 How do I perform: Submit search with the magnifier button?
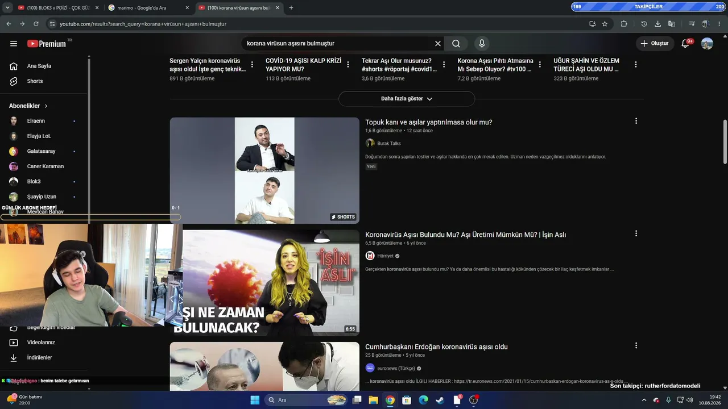tap(456, 44)
